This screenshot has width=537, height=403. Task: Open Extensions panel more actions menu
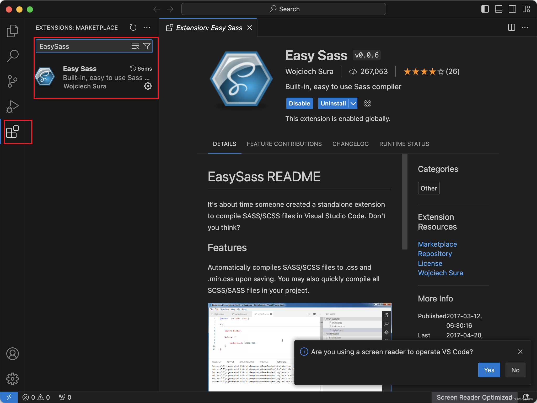pos(147,28)
